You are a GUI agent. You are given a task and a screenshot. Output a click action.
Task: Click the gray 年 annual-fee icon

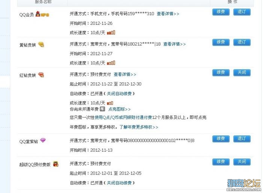click(x=102, y=109)
